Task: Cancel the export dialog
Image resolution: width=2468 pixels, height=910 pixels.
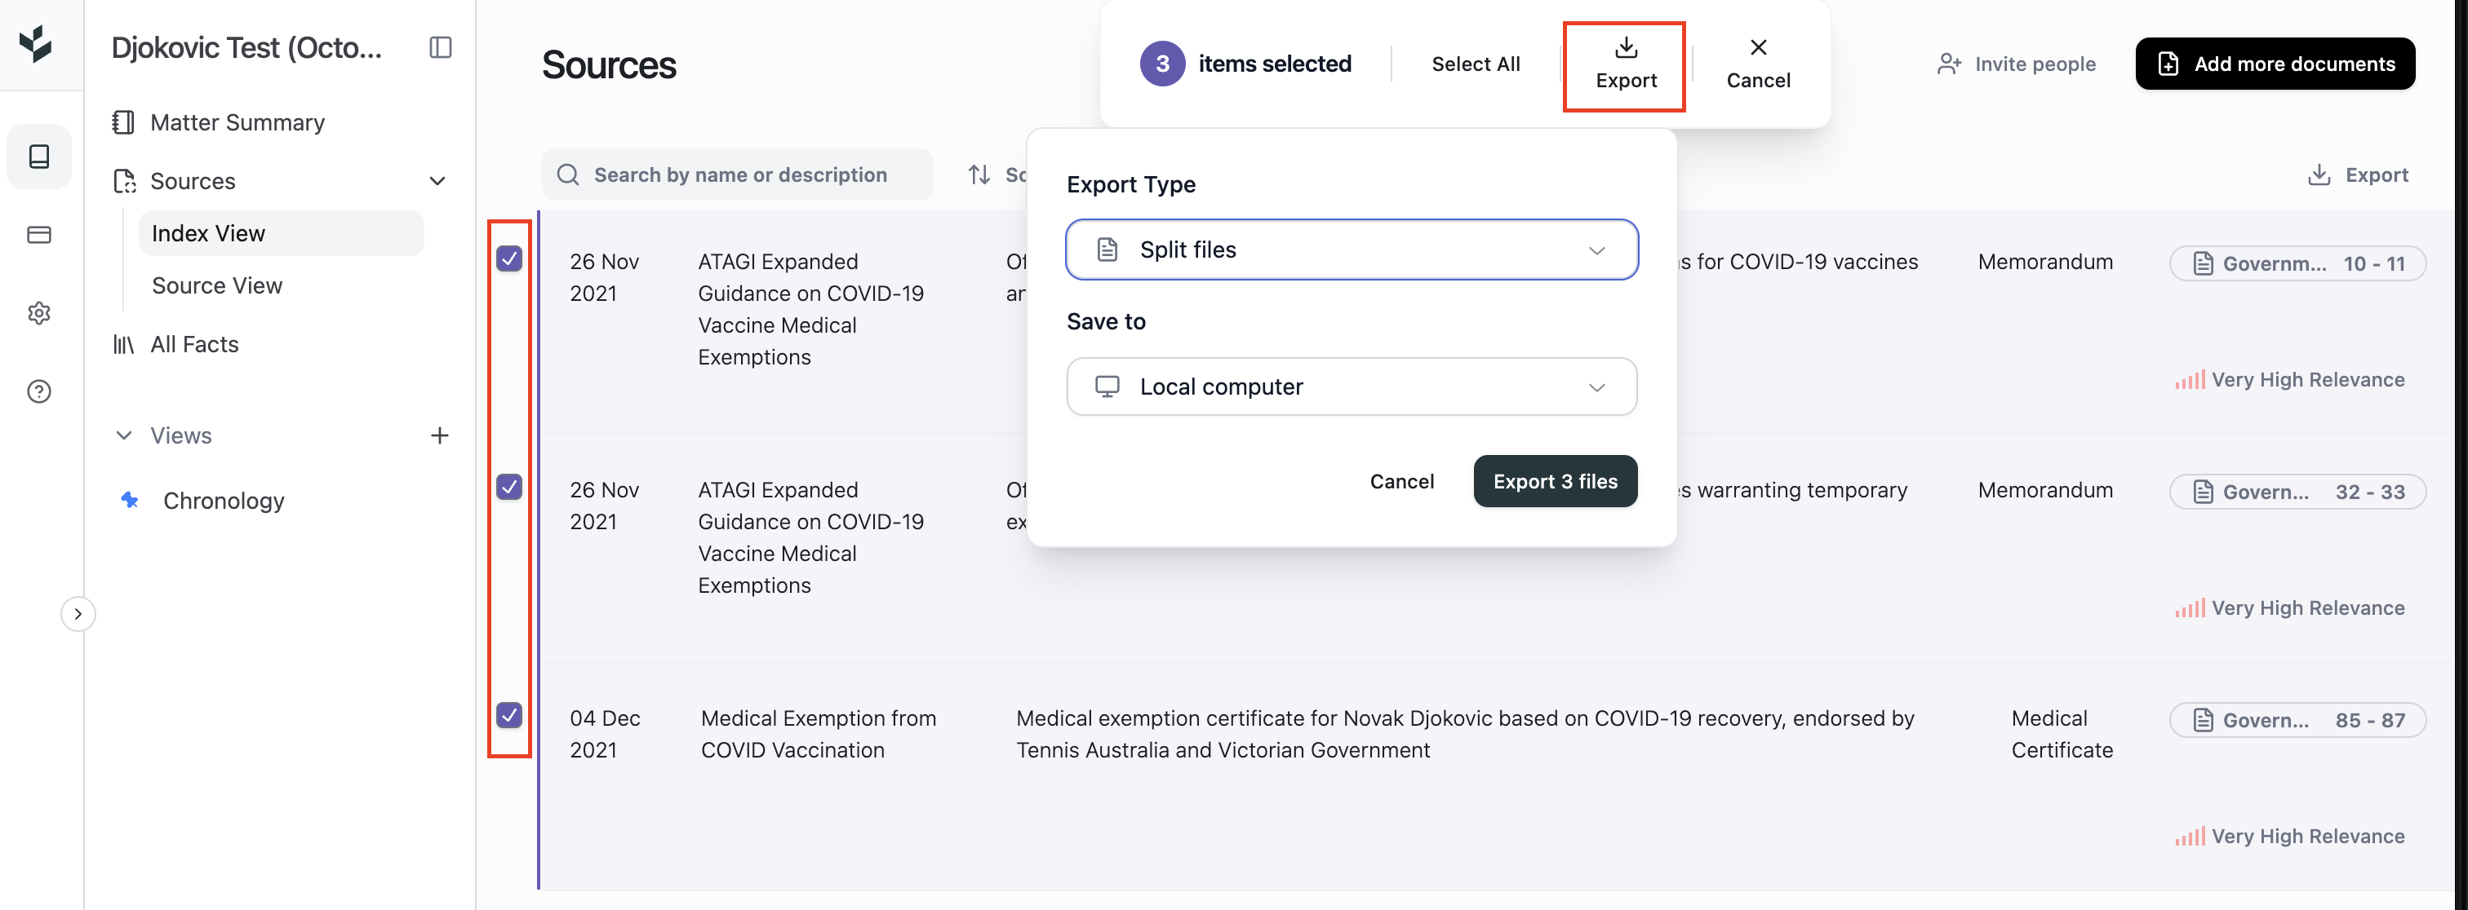Action: [1401, 481]
